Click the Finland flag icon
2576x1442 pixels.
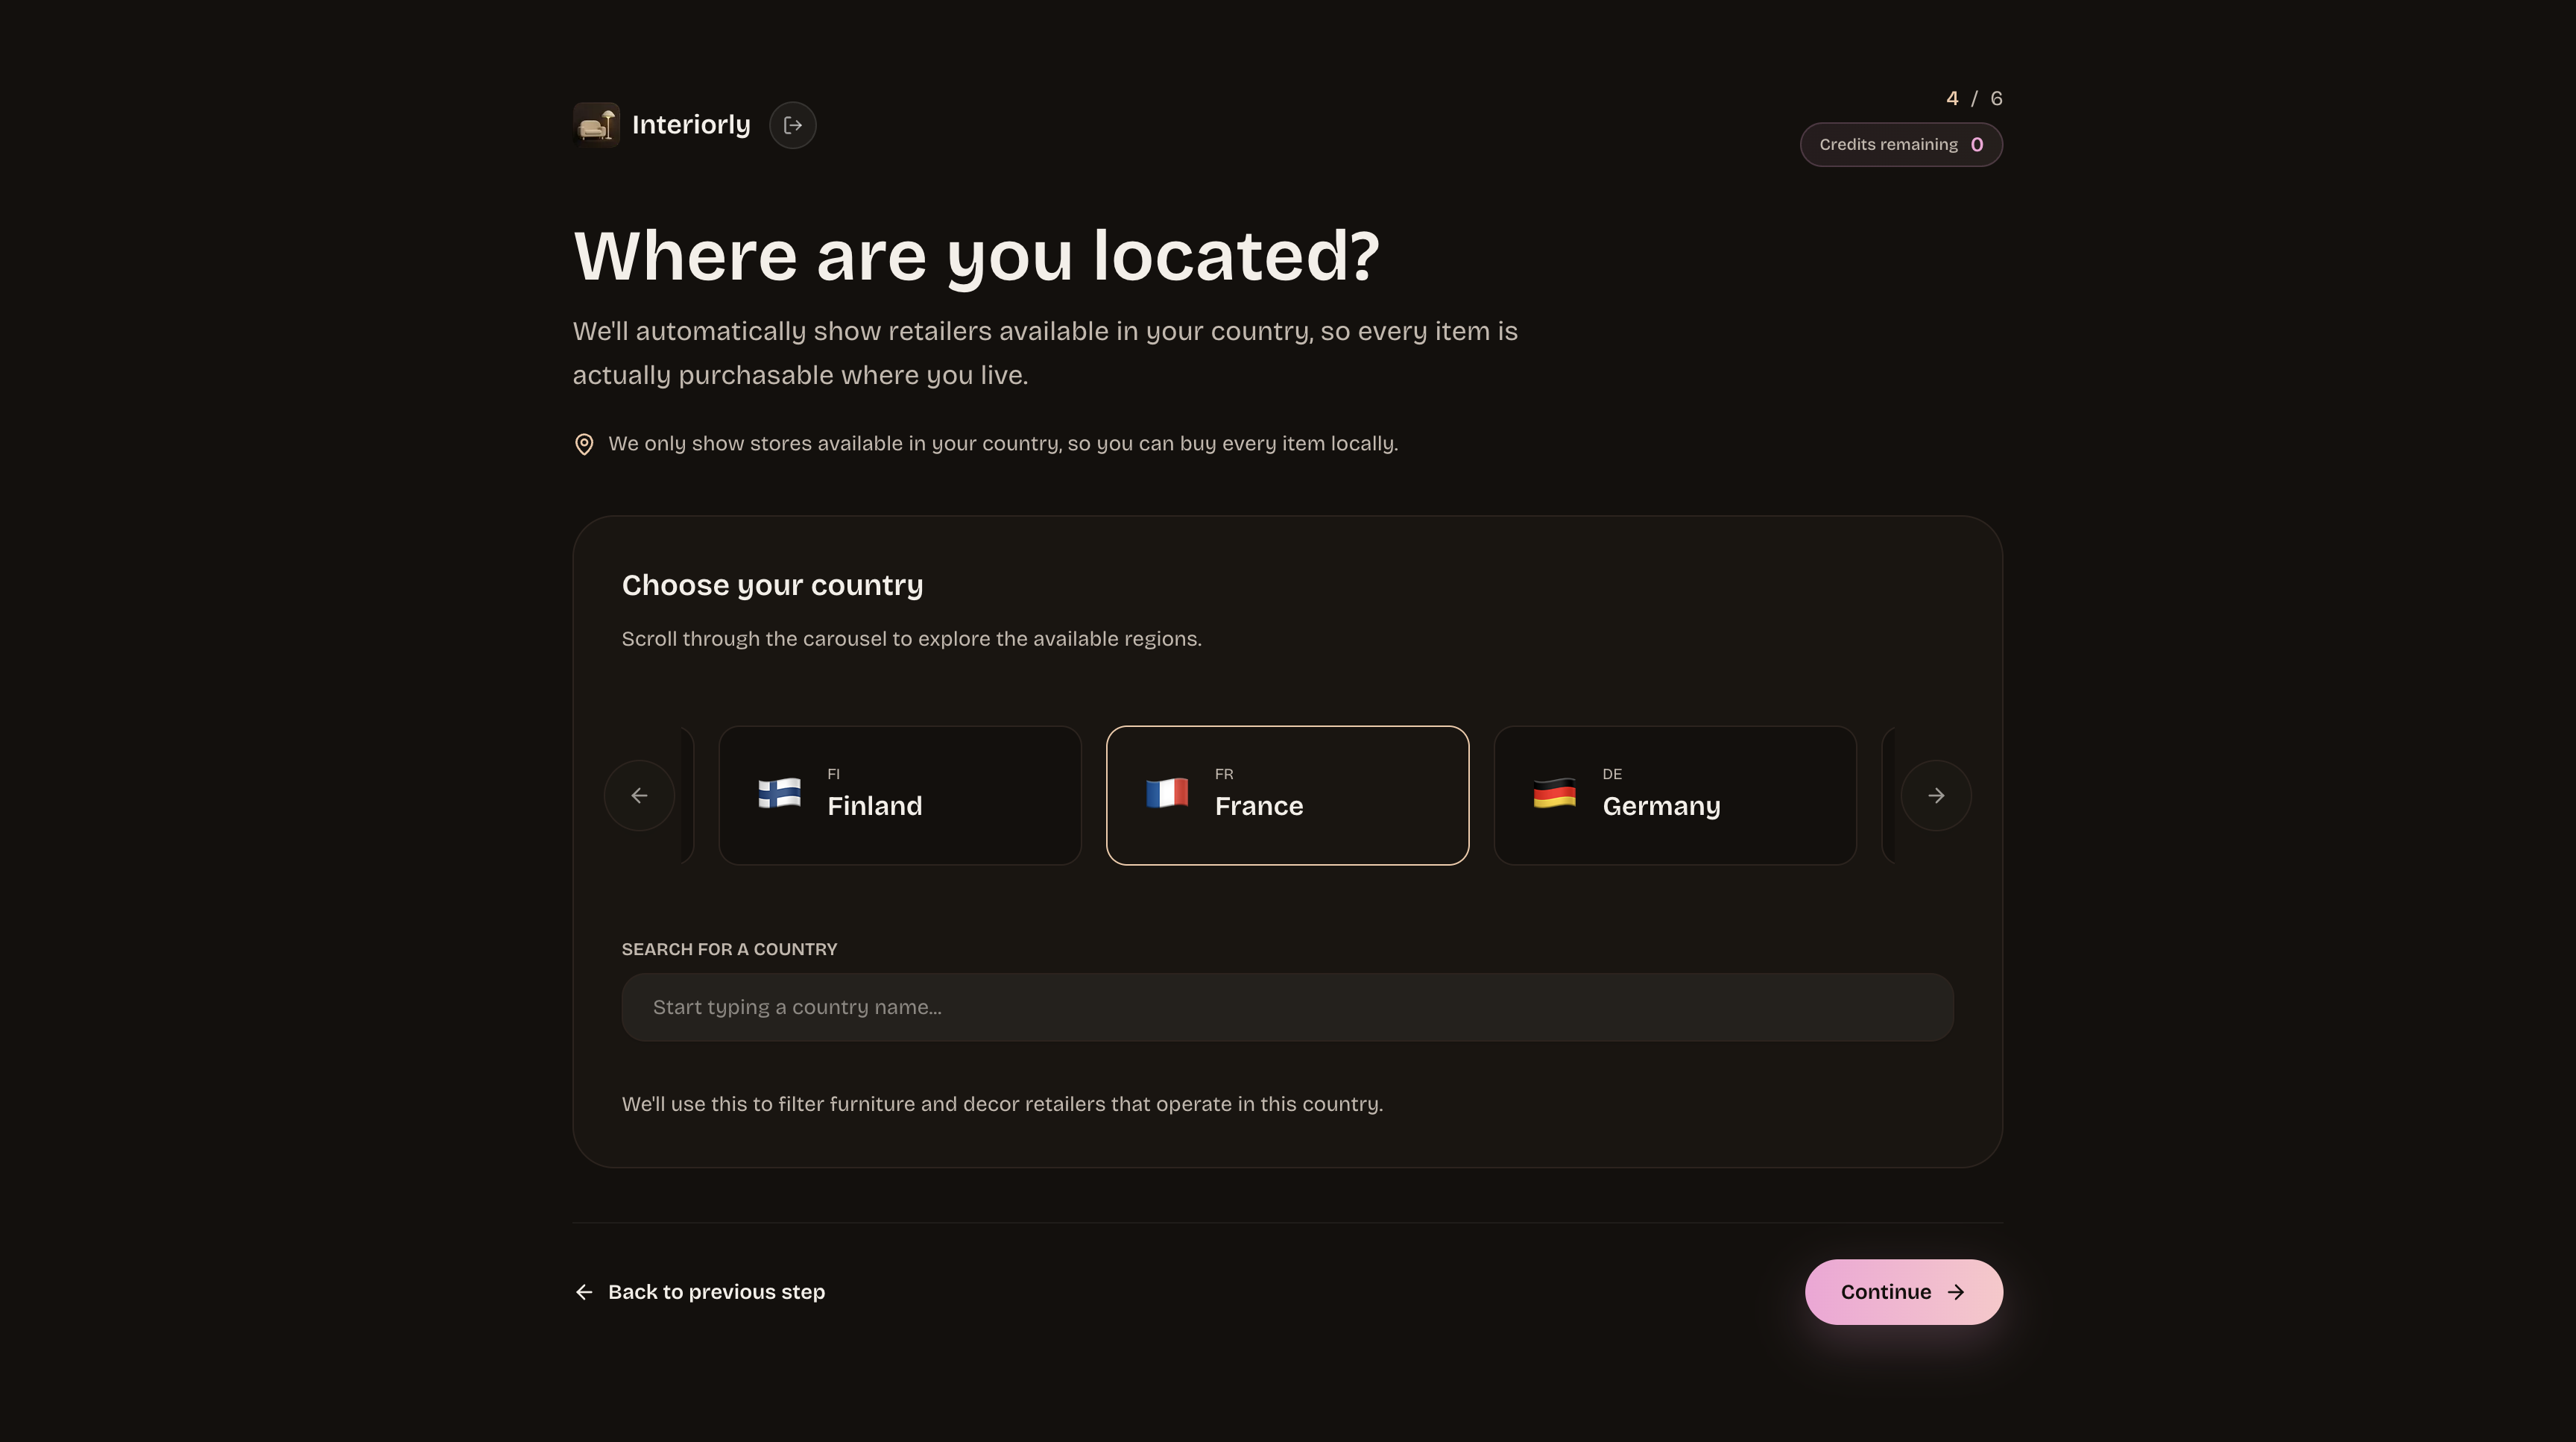click(x=777, y=793)
